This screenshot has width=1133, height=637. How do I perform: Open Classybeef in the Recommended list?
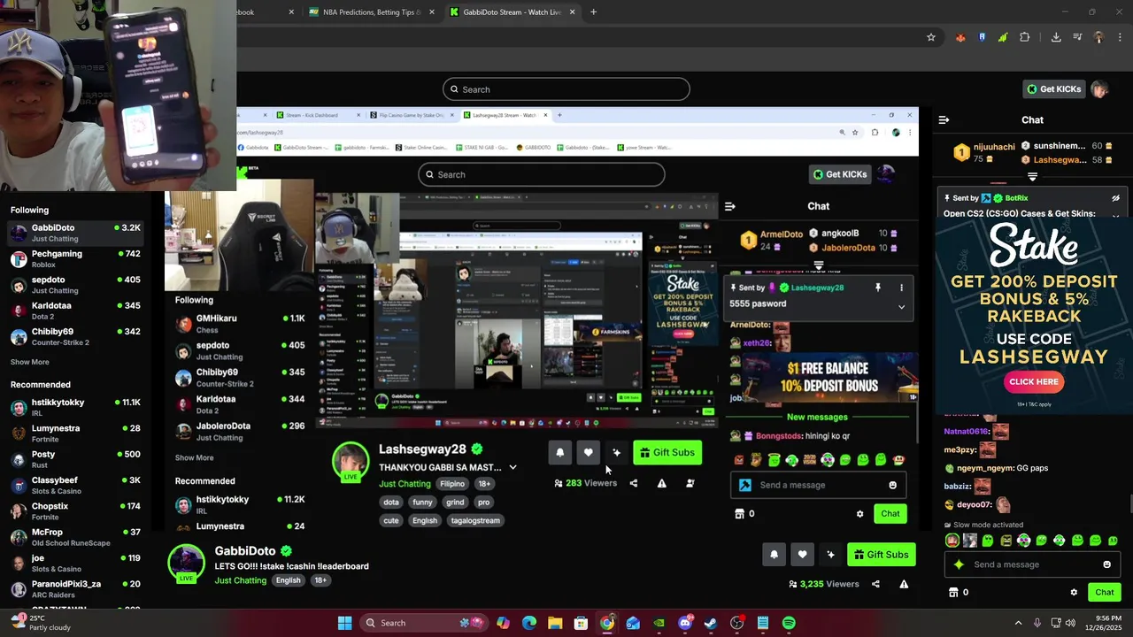pos(75,485)
